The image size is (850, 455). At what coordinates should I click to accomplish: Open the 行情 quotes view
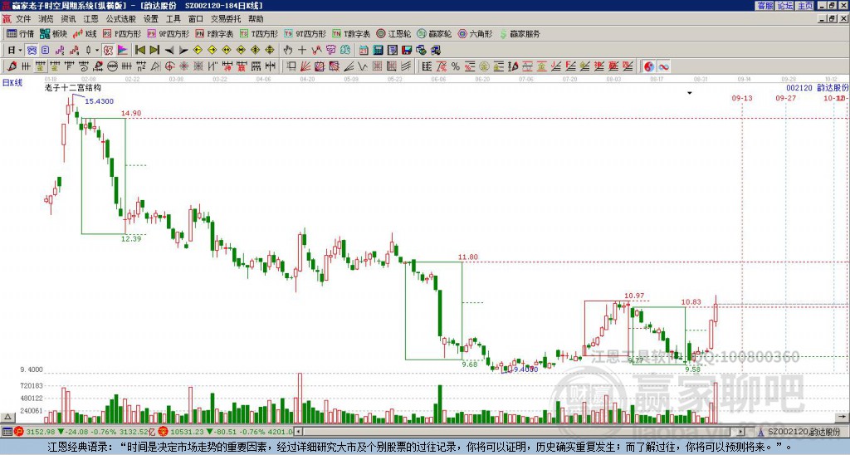pos(20,33)
